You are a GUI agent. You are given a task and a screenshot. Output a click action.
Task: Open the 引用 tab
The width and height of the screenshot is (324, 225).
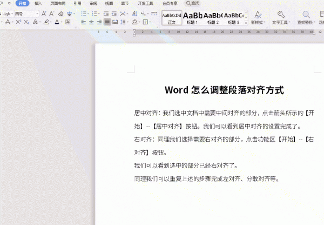[77, 3]
